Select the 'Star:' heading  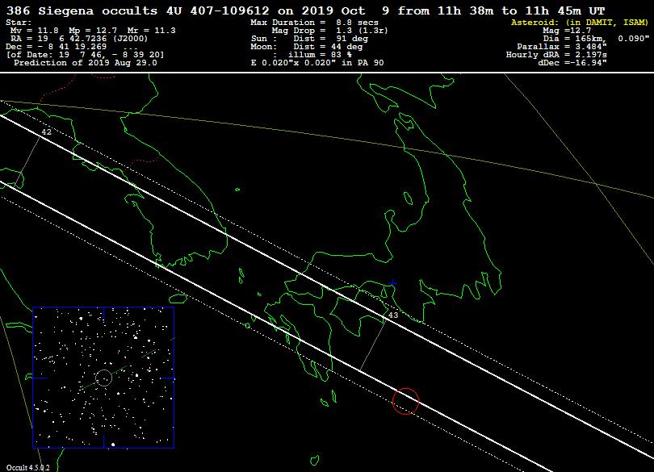tap(19, 23)
